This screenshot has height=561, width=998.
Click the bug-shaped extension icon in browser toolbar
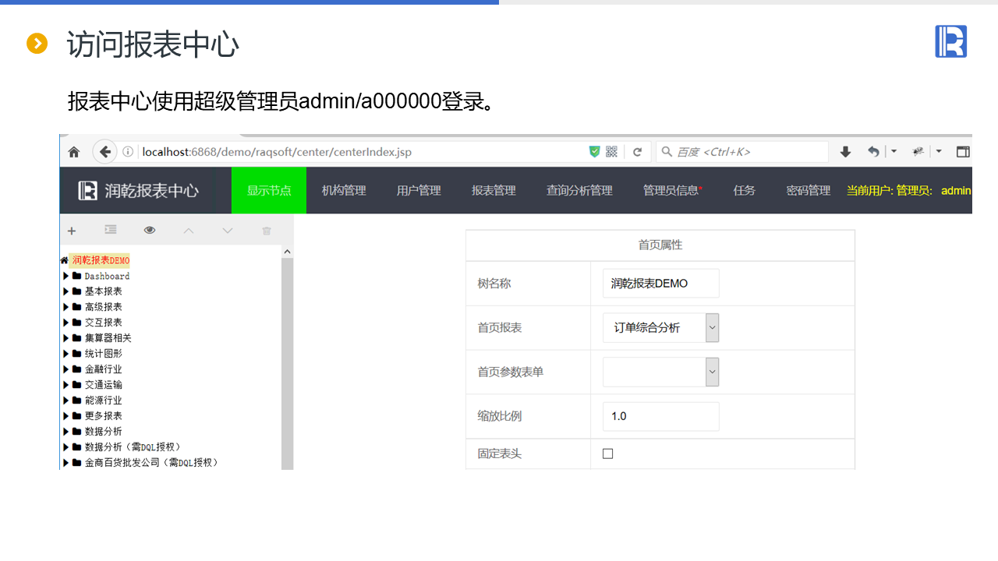(x=918, y=152)
